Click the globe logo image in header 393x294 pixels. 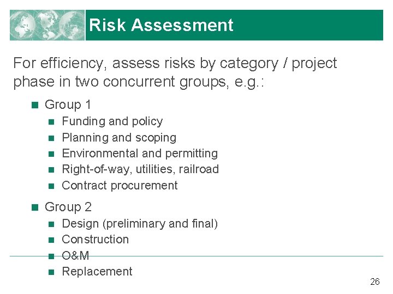click(47, 25)
